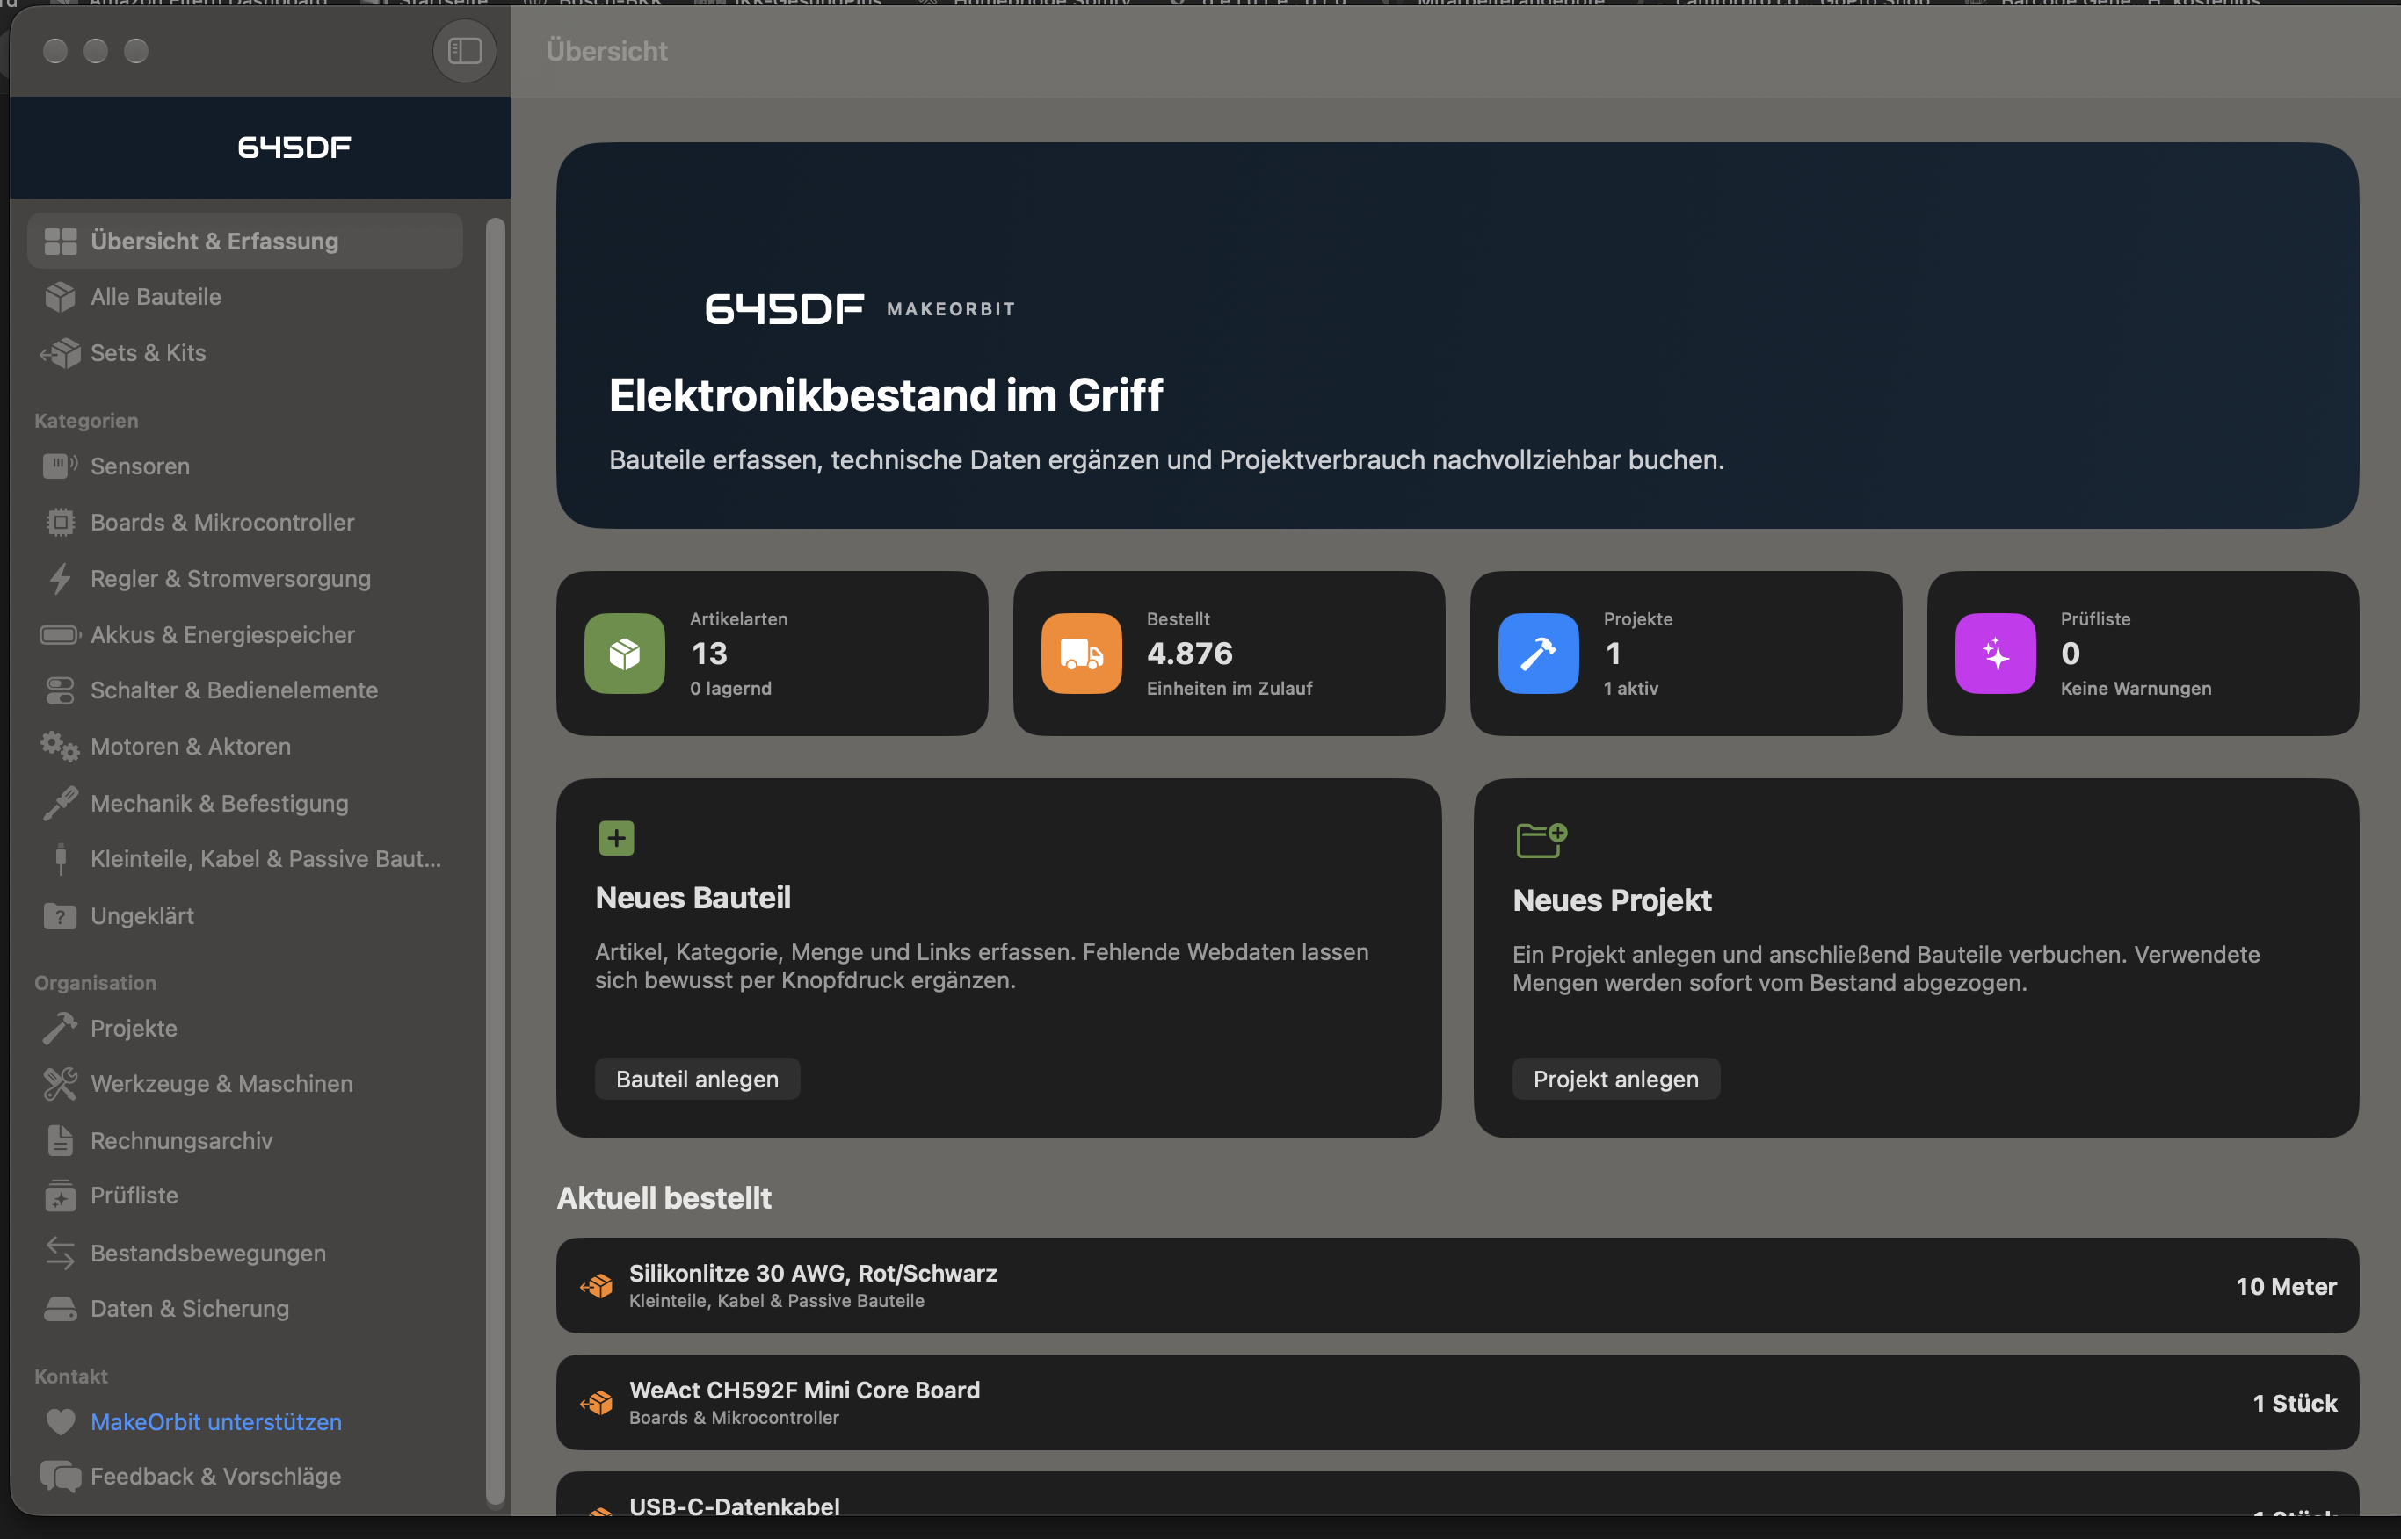Viewport: 2401px width, 1539px height.
Task: Click the Regler & Stromversorgung bolt icon
Action: 60,579
